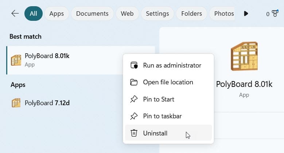The image size is (284, 153).
Task: Switch to the Documents filter tab
Action: [92, 14]
